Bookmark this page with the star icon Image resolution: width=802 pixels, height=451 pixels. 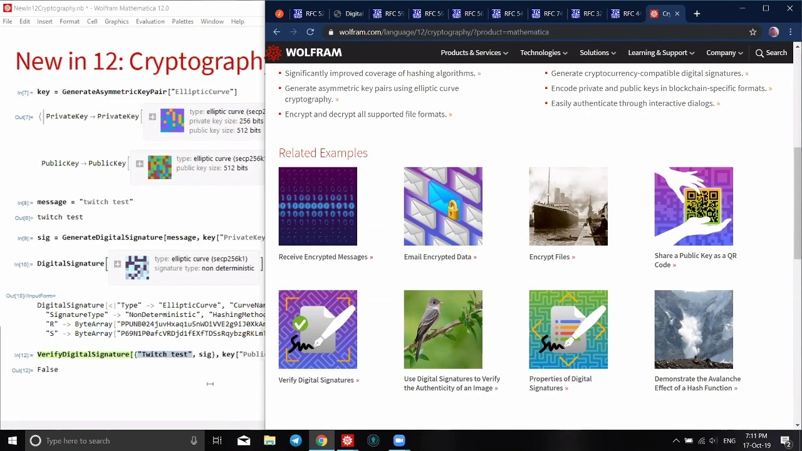pos(753,32)
